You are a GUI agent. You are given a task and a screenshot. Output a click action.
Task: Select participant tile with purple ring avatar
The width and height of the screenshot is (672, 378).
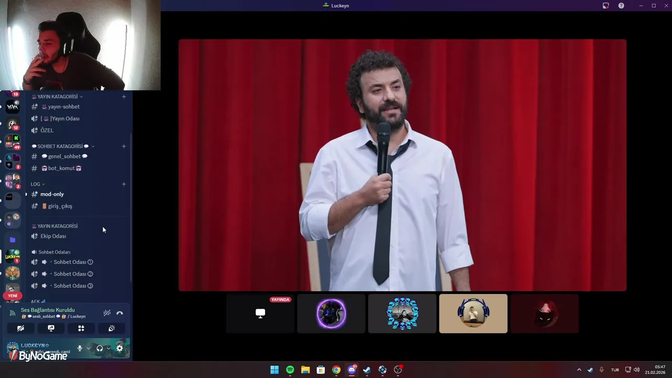click(x=331, y=313)
